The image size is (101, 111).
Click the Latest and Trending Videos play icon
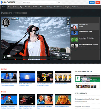point(2,13)
